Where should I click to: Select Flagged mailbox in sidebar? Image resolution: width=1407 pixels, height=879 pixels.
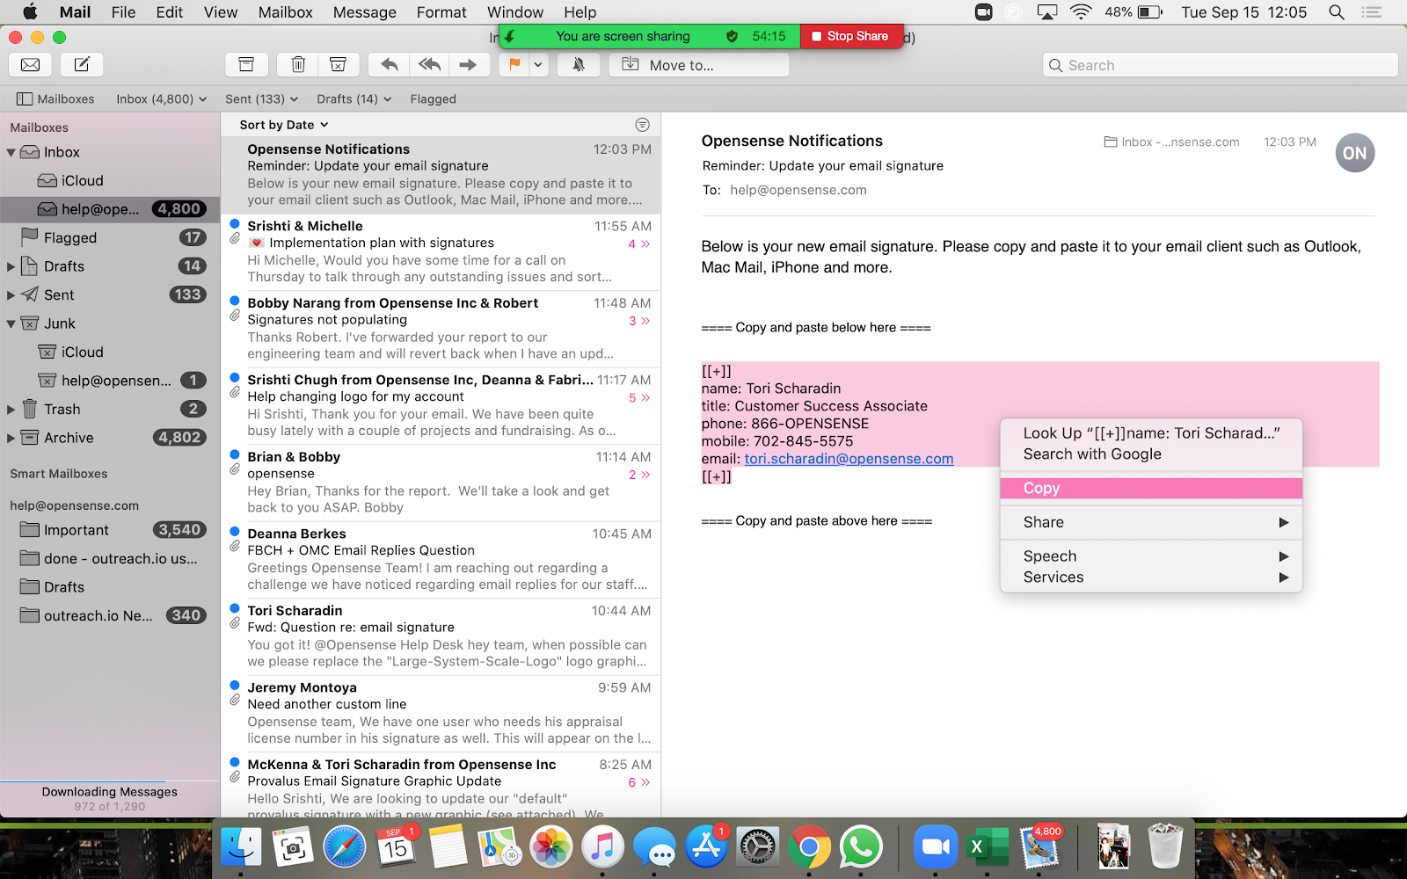click(110, 237)
